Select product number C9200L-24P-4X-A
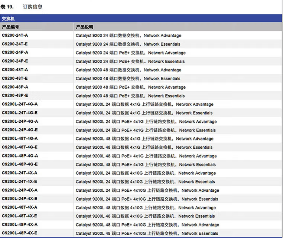The width and height of the screenshot is (283, 238). 20,190
